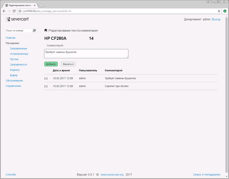Click the 'Расходники' sidebar heading
This screenshot has height=179, width=229.
pos(12,43)
